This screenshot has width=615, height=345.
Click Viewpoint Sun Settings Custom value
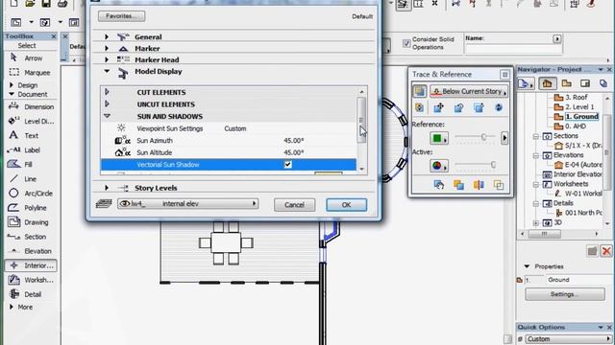[x=235, y=128]
